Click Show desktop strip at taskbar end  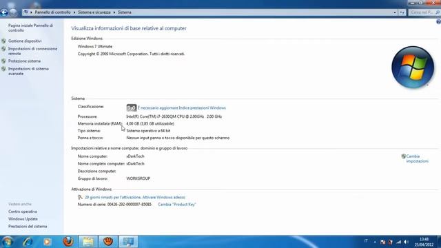(x=439, y=242)
